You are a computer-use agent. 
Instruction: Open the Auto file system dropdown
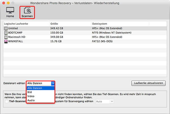click(105, 102)
